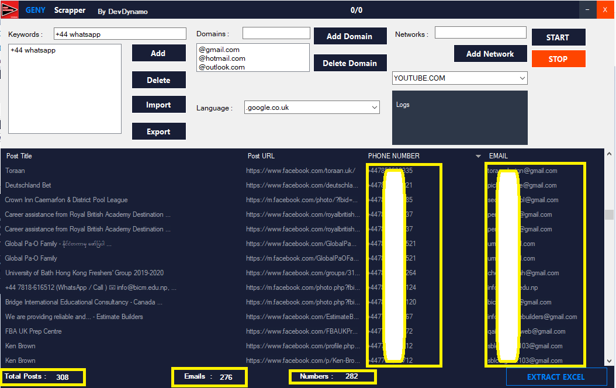Click the START button

tap(558, 37)
